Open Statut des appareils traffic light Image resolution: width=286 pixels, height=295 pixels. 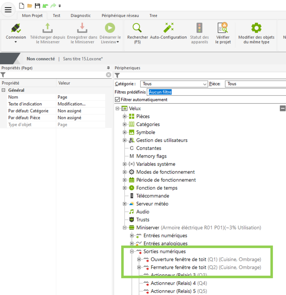pyautogui.click(x=199, y=28)
